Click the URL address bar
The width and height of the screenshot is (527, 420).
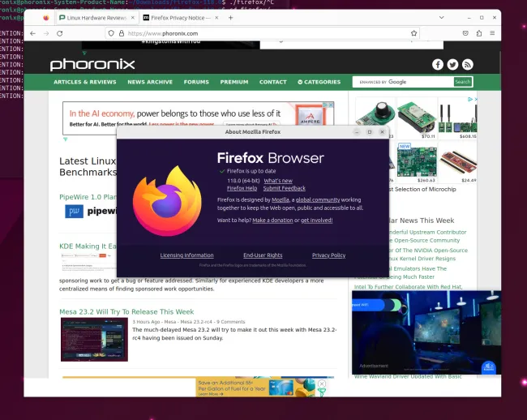pos(262,33)
